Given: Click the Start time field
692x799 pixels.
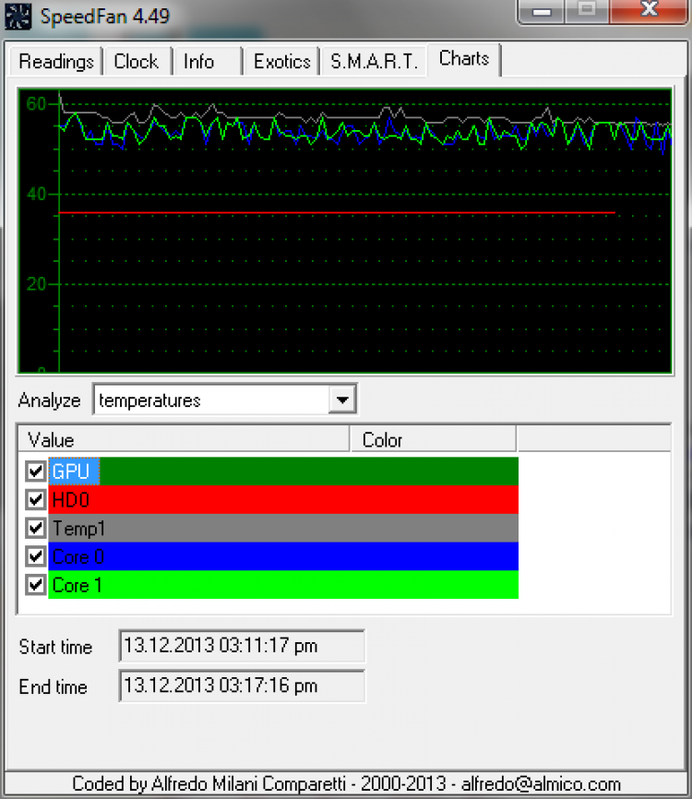Looking at the screenshot, I should click(242, 646).
